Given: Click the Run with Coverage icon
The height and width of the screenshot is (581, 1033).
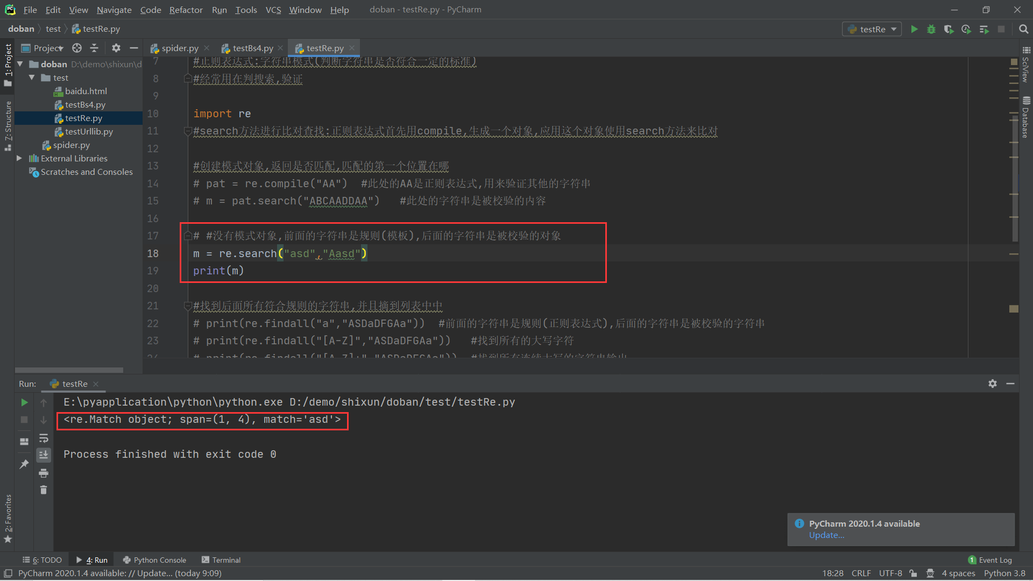Looking at the screenshot, I should click(x=949, y=30).
